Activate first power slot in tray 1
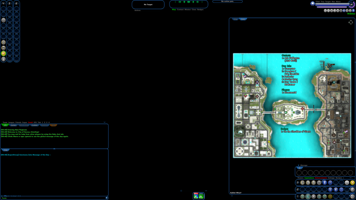 coord(302,196)
